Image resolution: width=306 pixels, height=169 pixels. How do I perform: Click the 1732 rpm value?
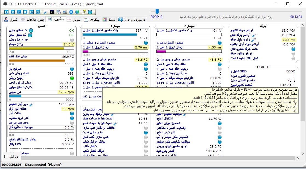(66, 92)
